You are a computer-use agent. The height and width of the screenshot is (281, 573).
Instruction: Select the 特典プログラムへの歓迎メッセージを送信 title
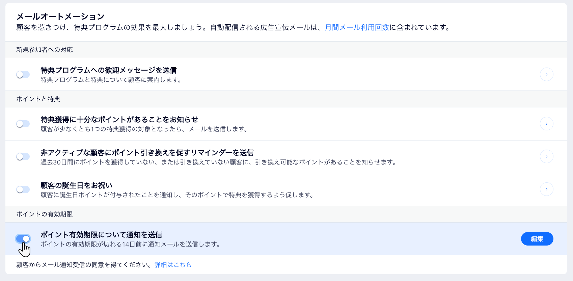point(109,70)
